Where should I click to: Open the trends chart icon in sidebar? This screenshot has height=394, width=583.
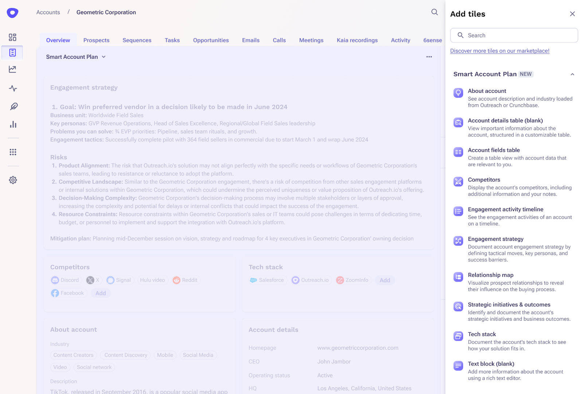(x=12, y=69)
